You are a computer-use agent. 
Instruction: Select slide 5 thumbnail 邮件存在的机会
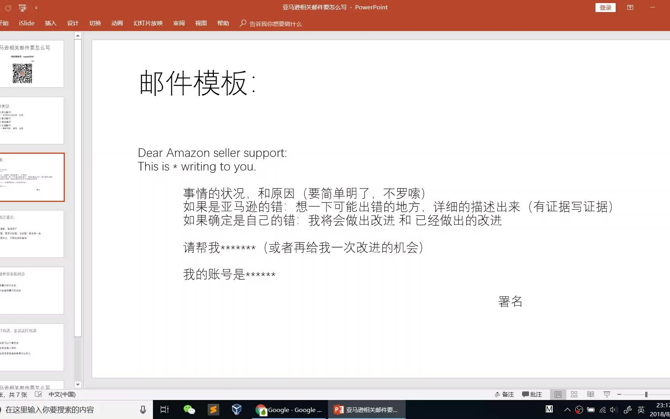pyautogui.click(x=32, y=290)
